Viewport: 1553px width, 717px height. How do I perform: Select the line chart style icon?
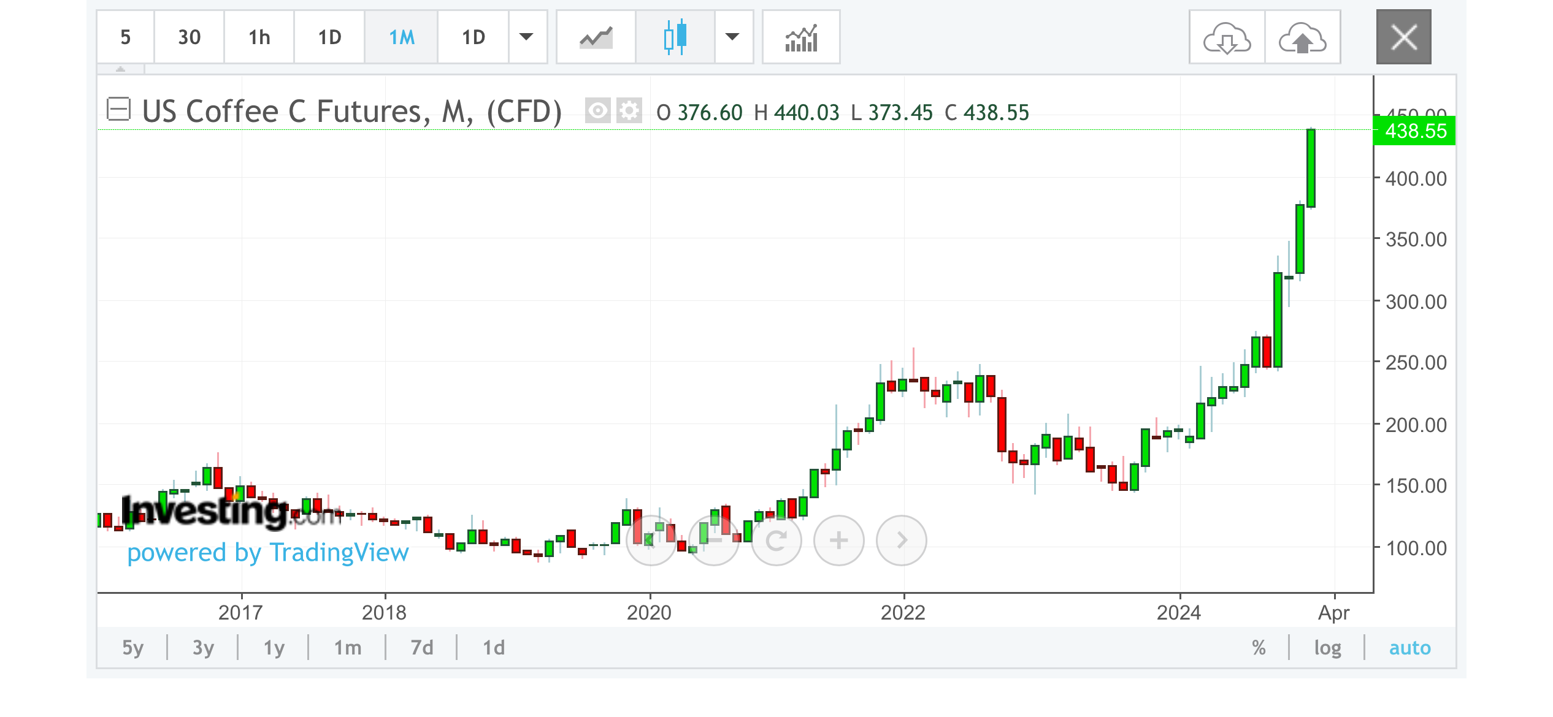click(x=596, y=37)
